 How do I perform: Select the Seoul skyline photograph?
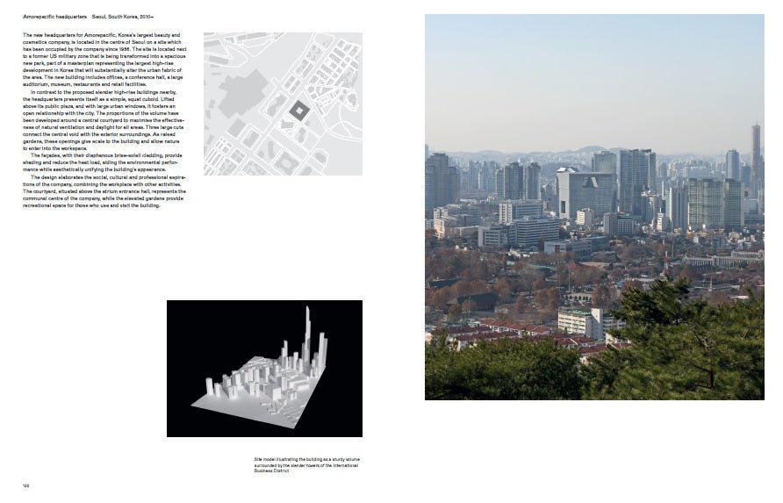coord(594,207)
